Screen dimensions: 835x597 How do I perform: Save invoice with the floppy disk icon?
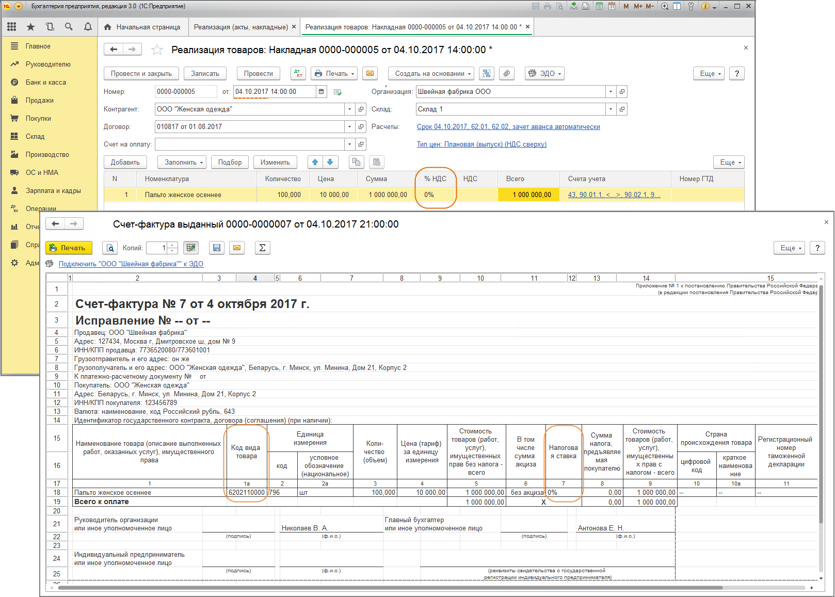click(217, 248)
